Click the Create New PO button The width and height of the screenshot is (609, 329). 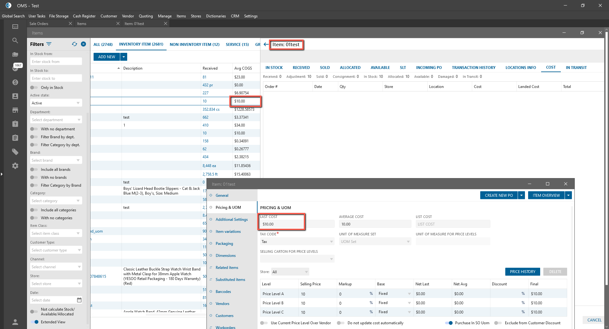[499, 196]
